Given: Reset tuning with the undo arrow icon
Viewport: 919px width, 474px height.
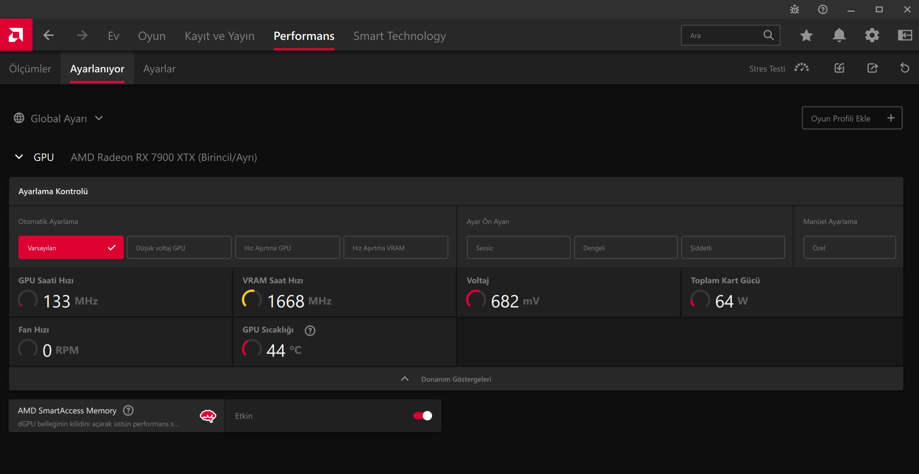Looking at the screenshot, I should coord(905,68).
